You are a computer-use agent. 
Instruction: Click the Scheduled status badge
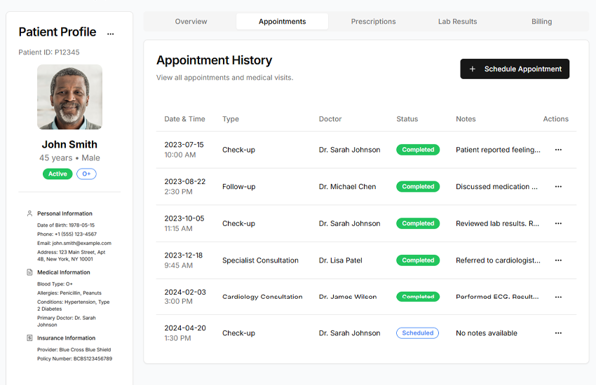coord(417,333)
